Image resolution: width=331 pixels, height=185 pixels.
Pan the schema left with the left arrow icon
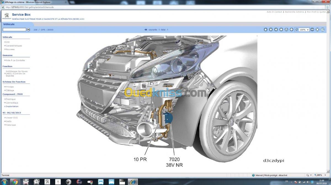point(276,29)
